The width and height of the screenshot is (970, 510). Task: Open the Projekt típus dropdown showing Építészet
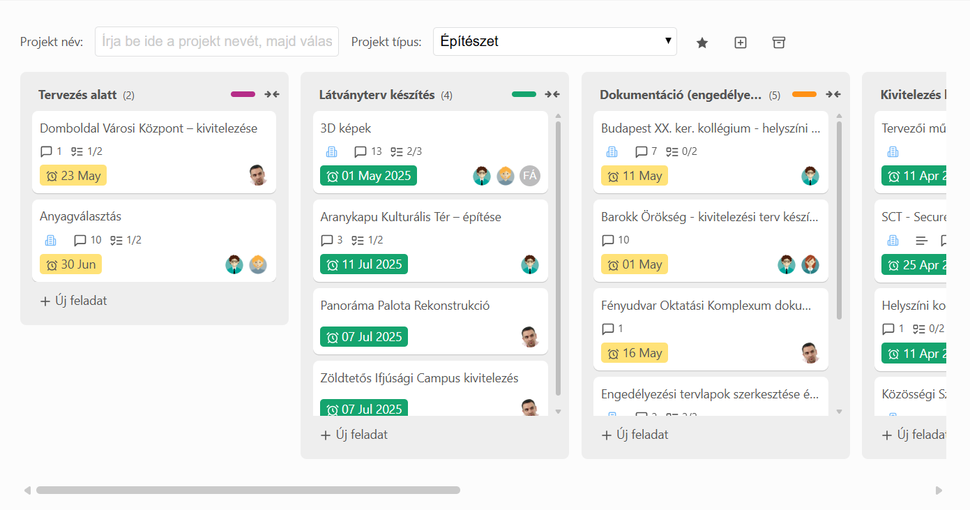coord(554,41)
